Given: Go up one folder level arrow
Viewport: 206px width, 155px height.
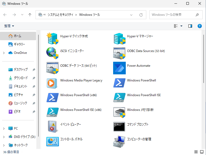Looking at the screenshot, I should pyautogui.click(x=30, y=15).
